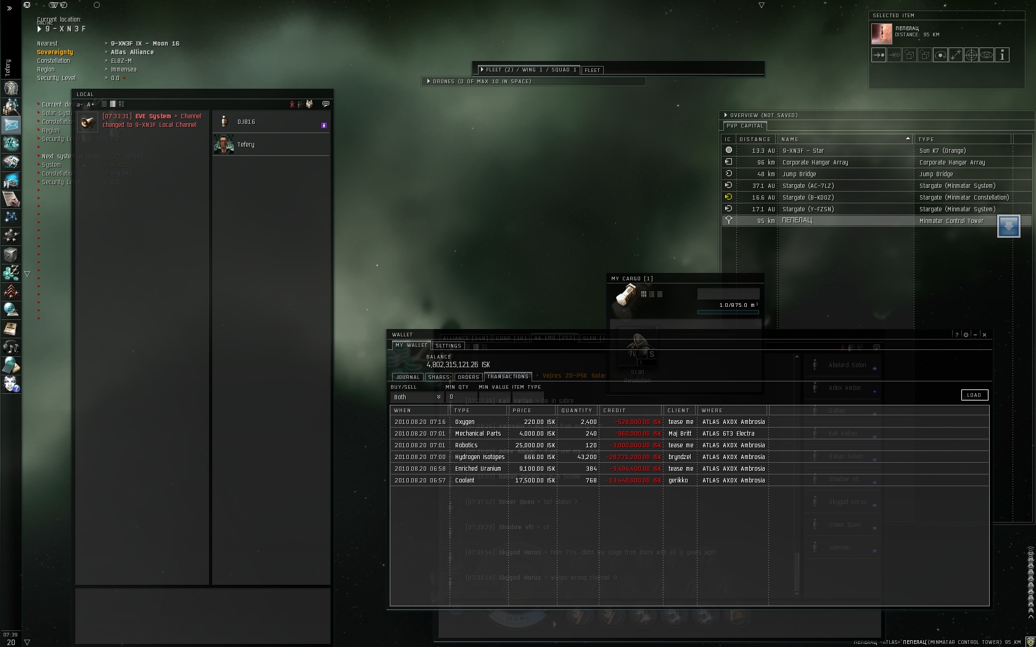Toggle cargo details view
Viewport: 1036px width, 647px height.
pos(652,295)
